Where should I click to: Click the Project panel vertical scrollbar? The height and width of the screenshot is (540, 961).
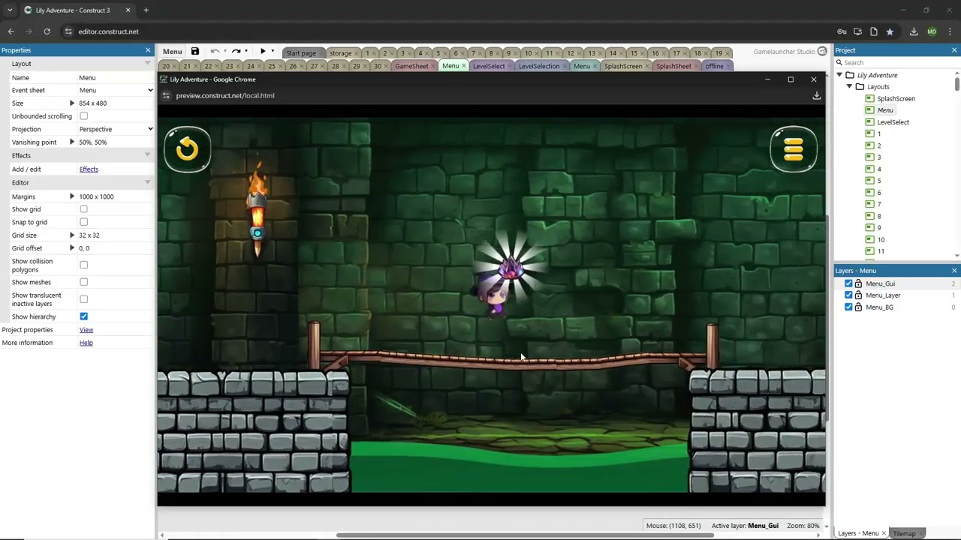[957, 83]
